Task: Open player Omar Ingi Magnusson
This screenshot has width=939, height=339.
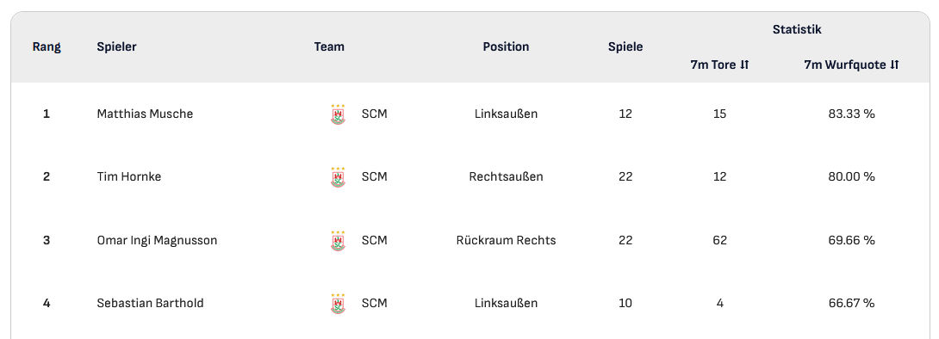Action: (157, 240)
